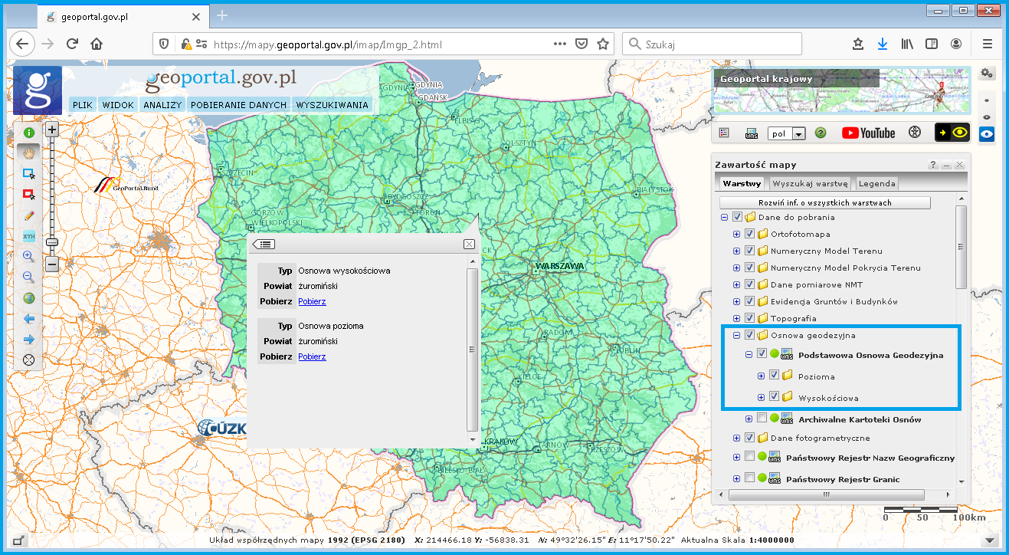Toggle the Topografia layer checkbox
Viewport: 1009px width, 555px height.
click(749, 318)
